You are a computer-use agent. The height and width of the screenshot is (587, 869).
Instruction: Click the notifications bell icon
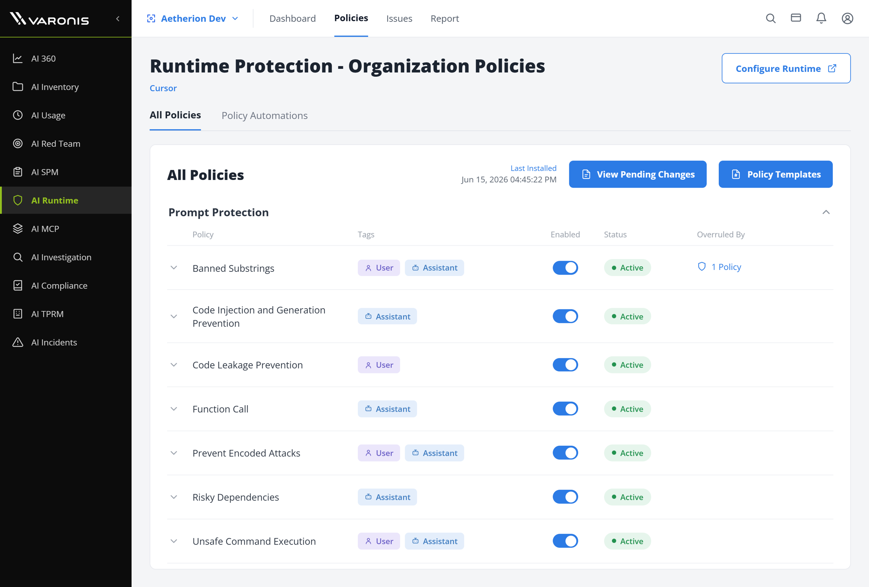click(x=821, y=18)
